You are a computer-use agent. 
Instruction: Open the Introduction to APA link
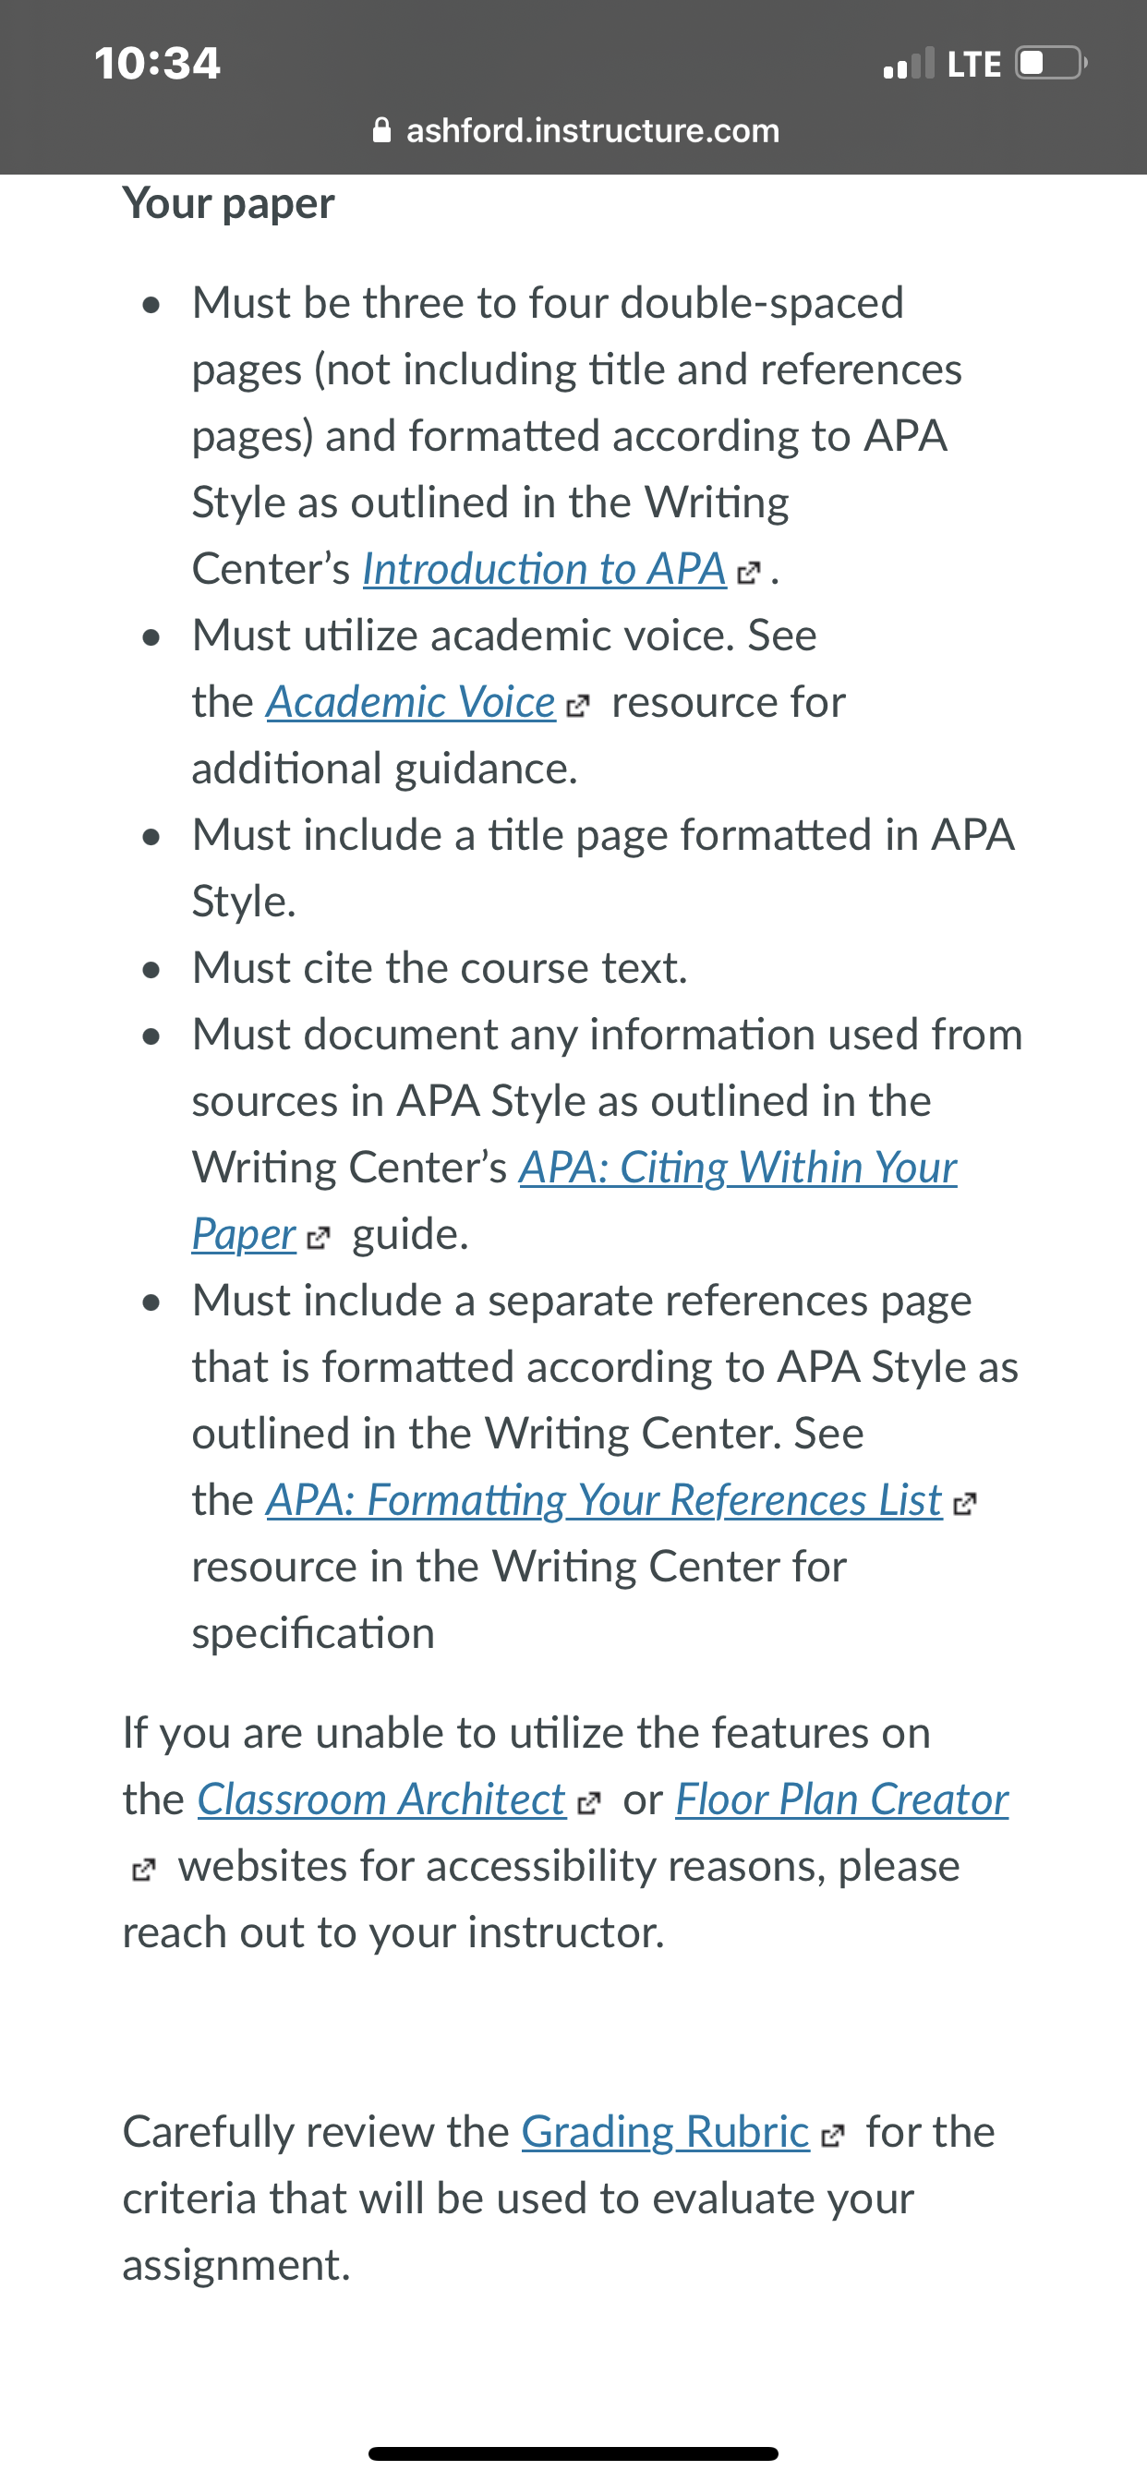[545, 569]
